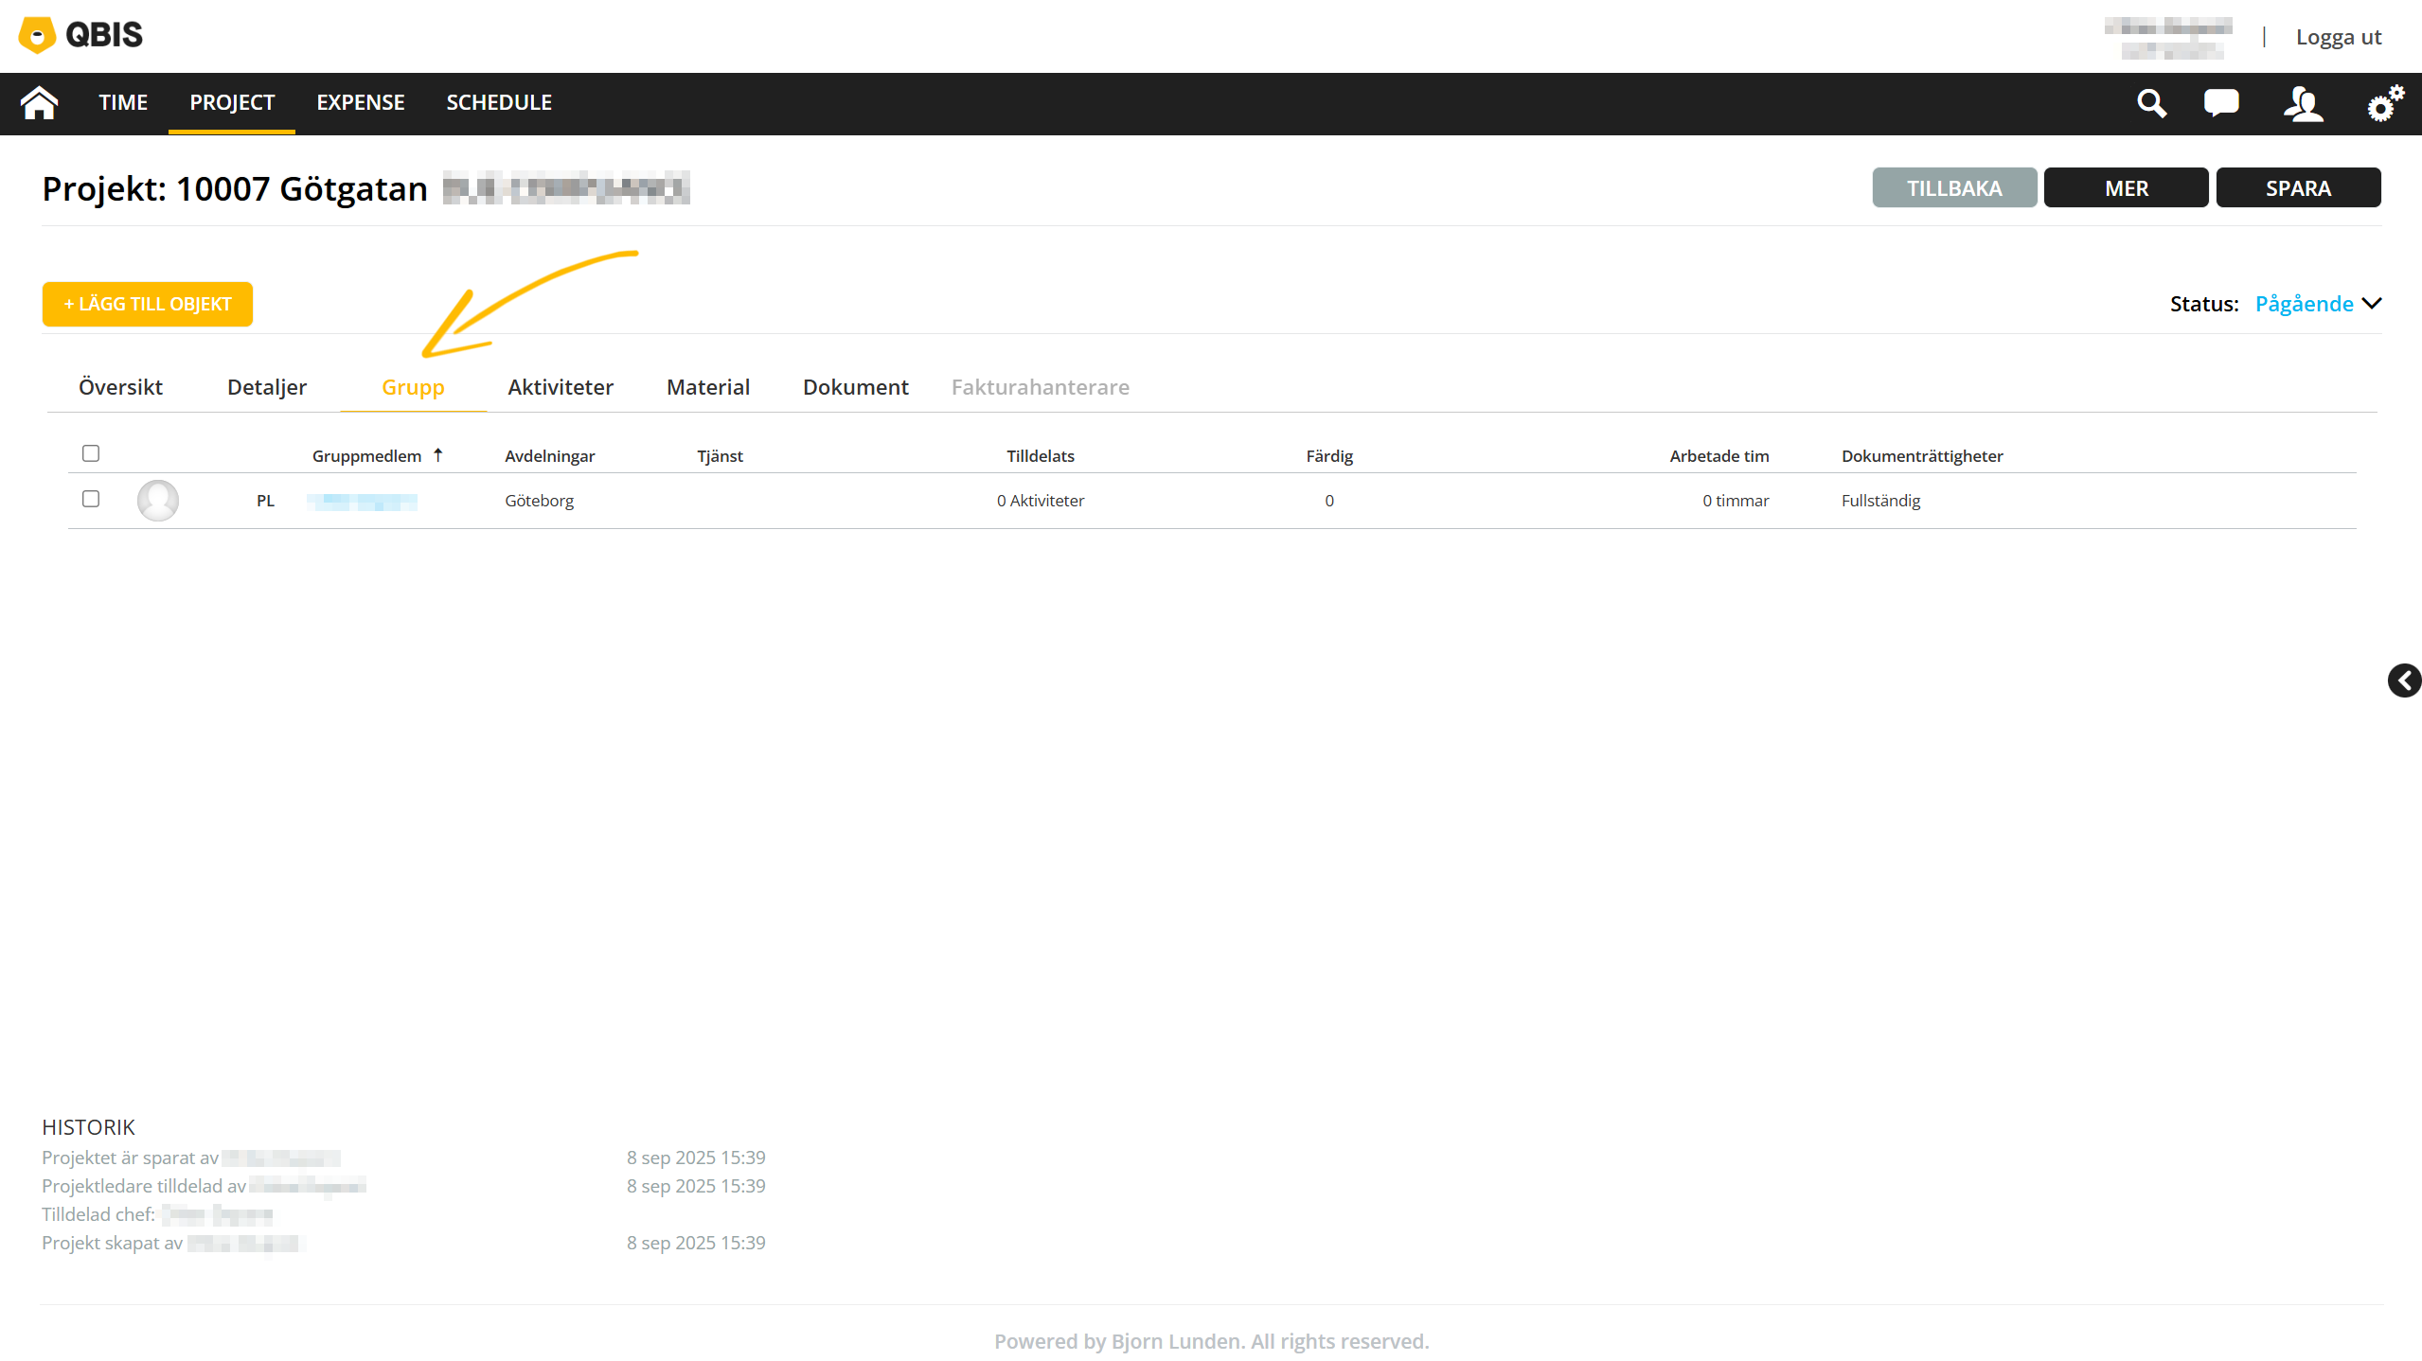Switch to the Aktiviteter tab
The image size is (2422, 1361).
click(x=560, y=387)
